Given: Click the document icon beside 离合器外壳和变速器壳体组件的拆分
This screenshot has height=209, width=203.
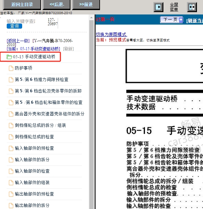Looking at the screenshot, I should pyautogui.click(x=11, y=114).
